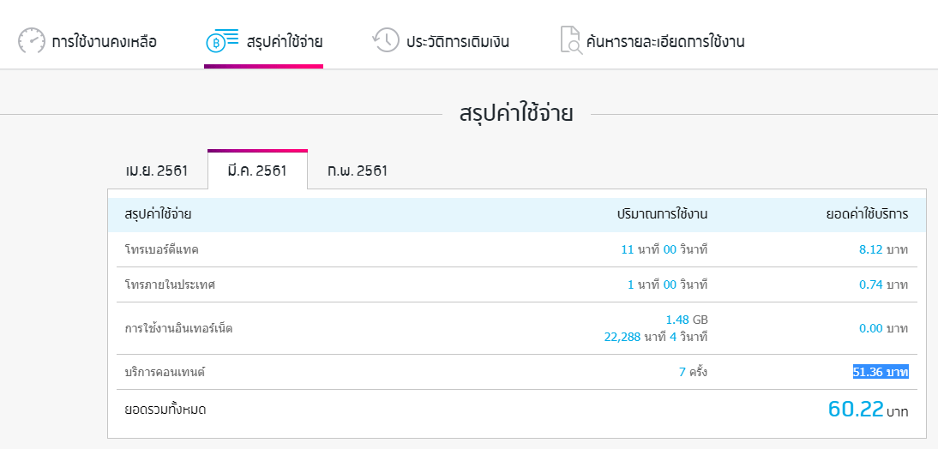
Task: Select the มี.ค. 2561 month tab
Action: click(257, 171)
